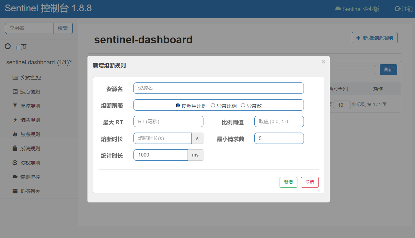The image size is (415, 238).
Task: Go to the 首页 menu entry
Action: pyautogui.click(x=21, y=47)
